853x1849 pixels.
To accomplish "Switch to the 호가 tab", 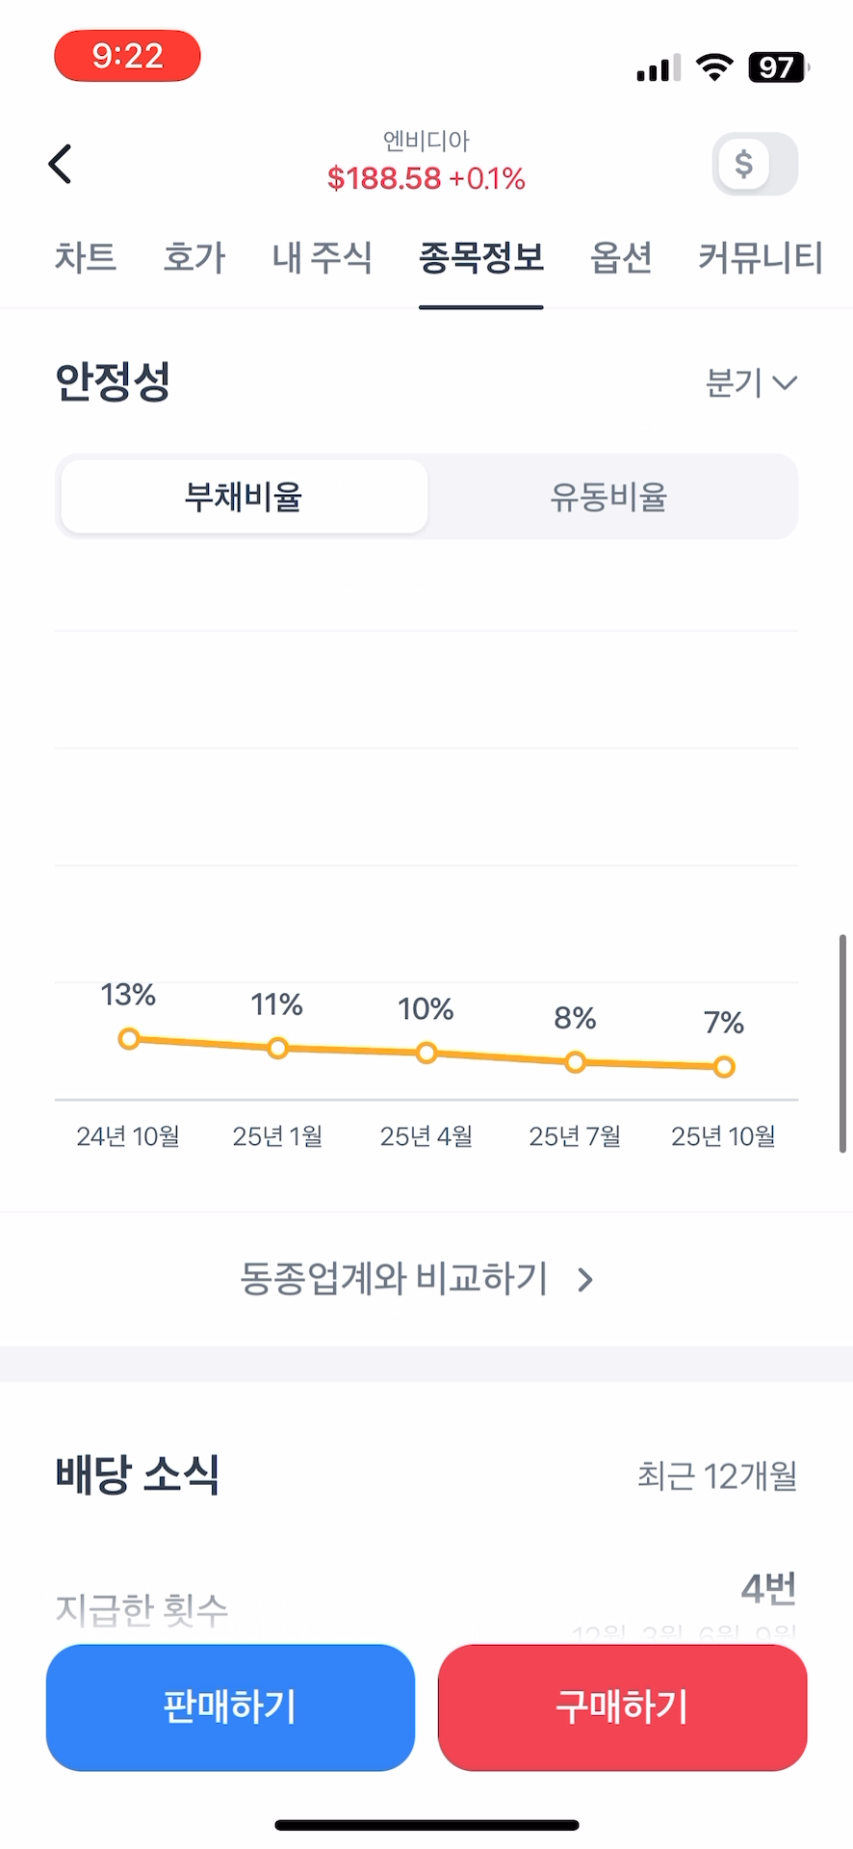I will (x=194, y=257).
